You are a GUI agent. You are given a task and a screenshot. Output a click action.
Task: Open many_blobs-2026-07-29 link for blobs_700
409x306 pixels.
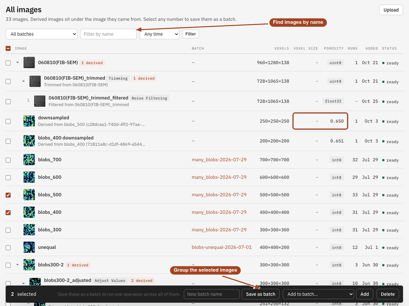coord(219,160)
